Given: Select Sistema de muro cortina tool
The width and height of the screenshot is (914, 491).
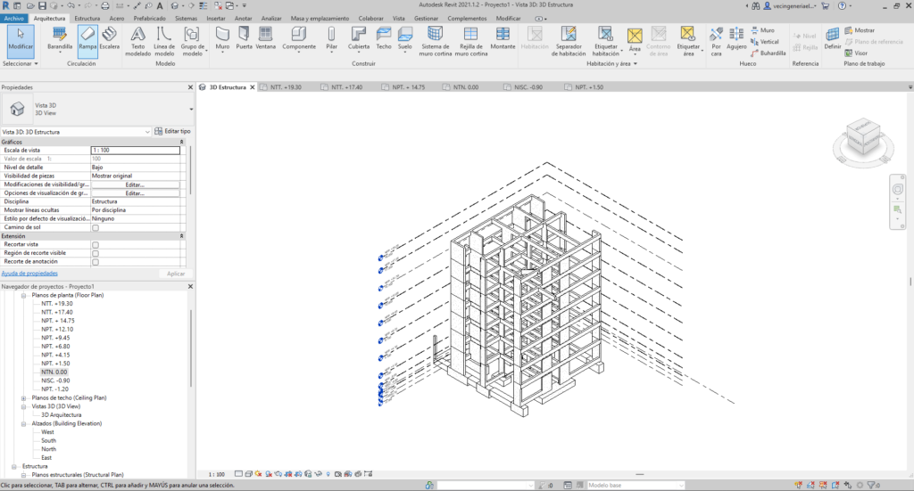Looking at the screenshot, I should click(x=435, y=41).
